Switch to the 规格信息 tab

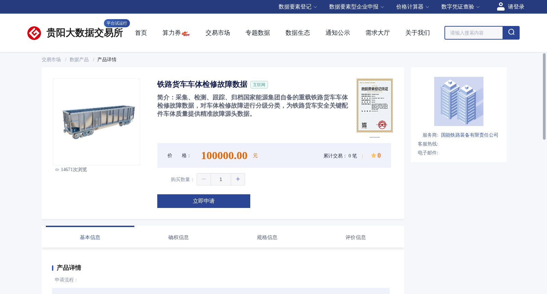click(267, 237)
